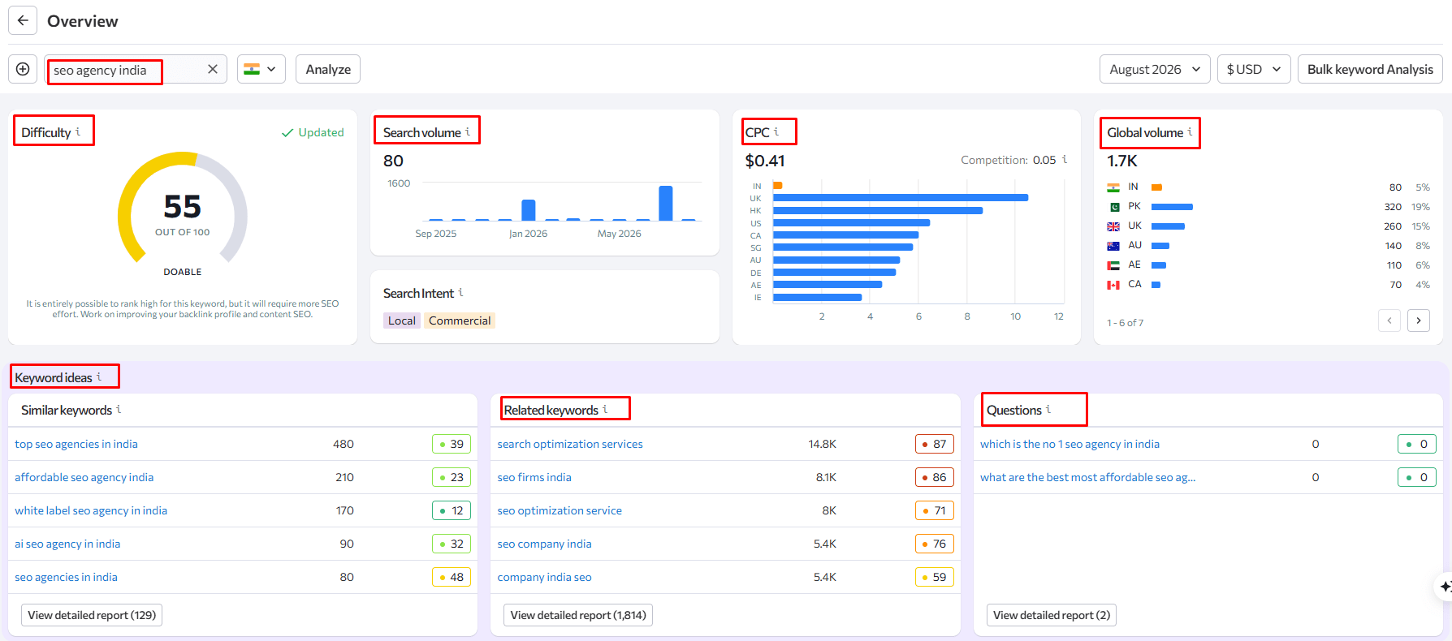Click the 1.7K global volume value
Viewport: 1452px width, 641px height.
(x=1122, y=161)
